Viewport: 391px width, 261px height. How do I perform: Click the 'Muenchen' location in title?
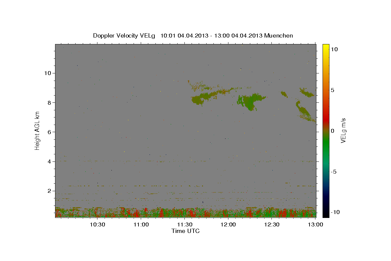pos(279,36)
